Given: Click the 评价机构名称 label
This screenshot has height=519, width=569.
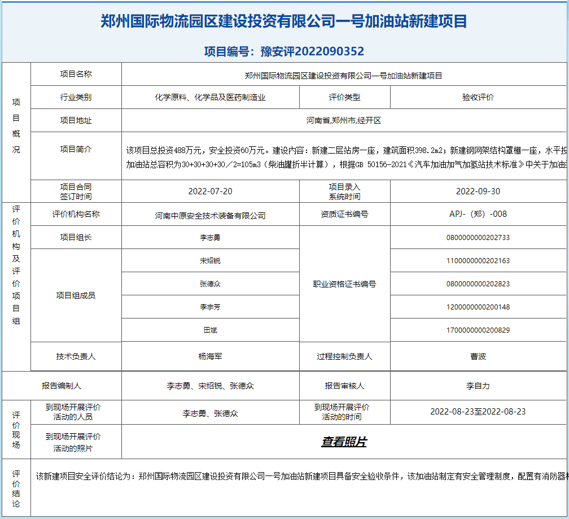Looking at the screenshot, I should click(76, 214).
